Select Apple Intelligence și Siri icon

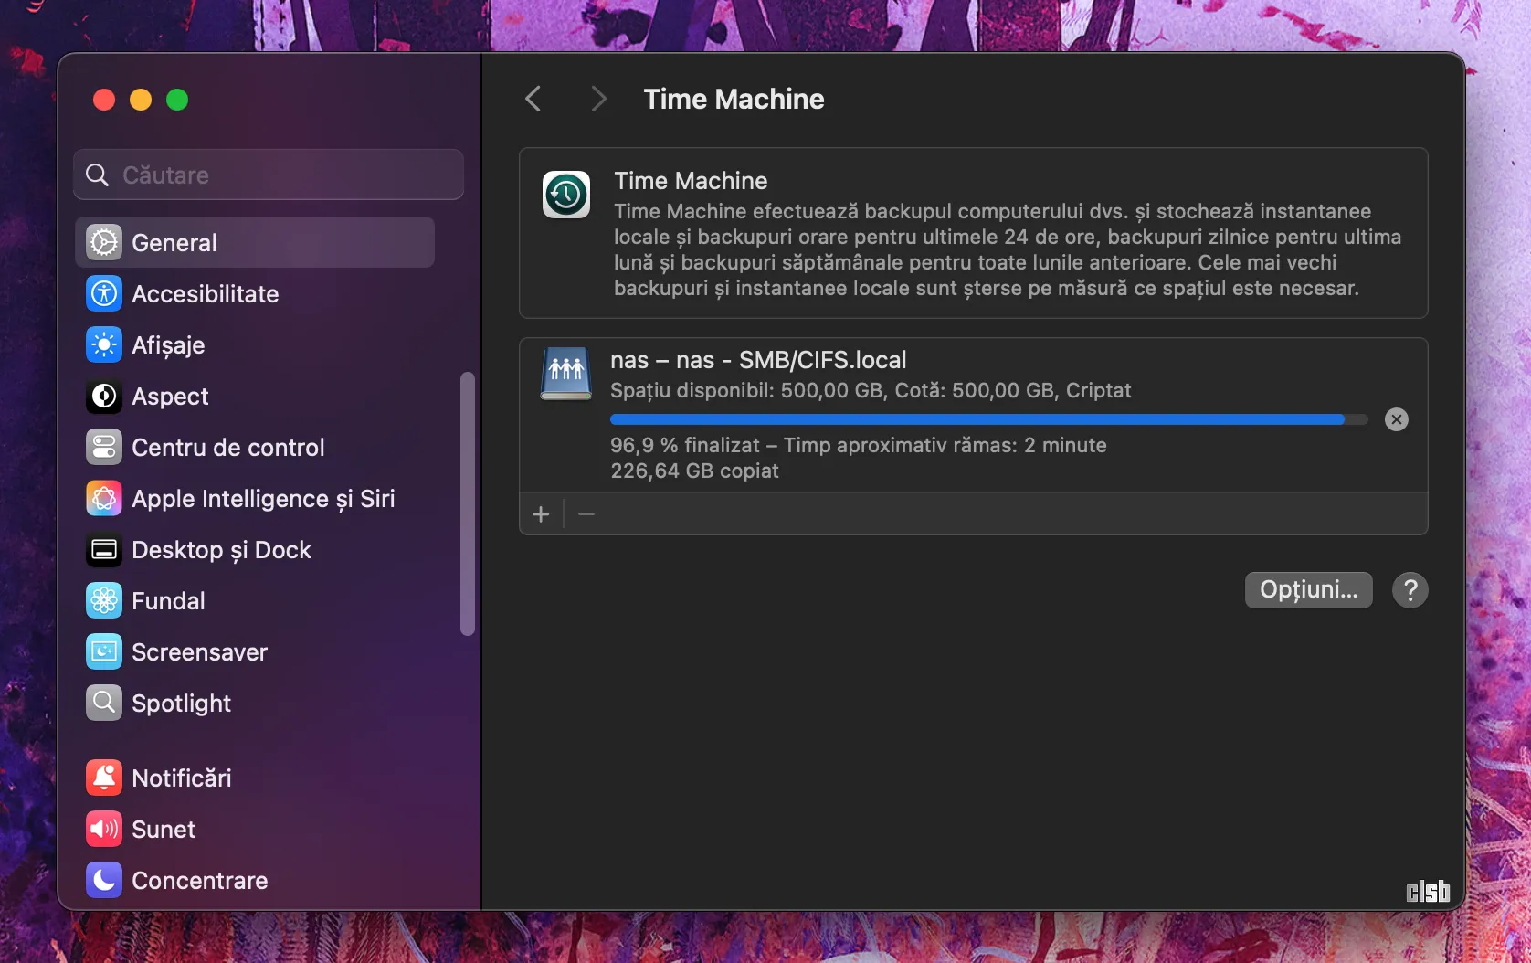[104, 498]
